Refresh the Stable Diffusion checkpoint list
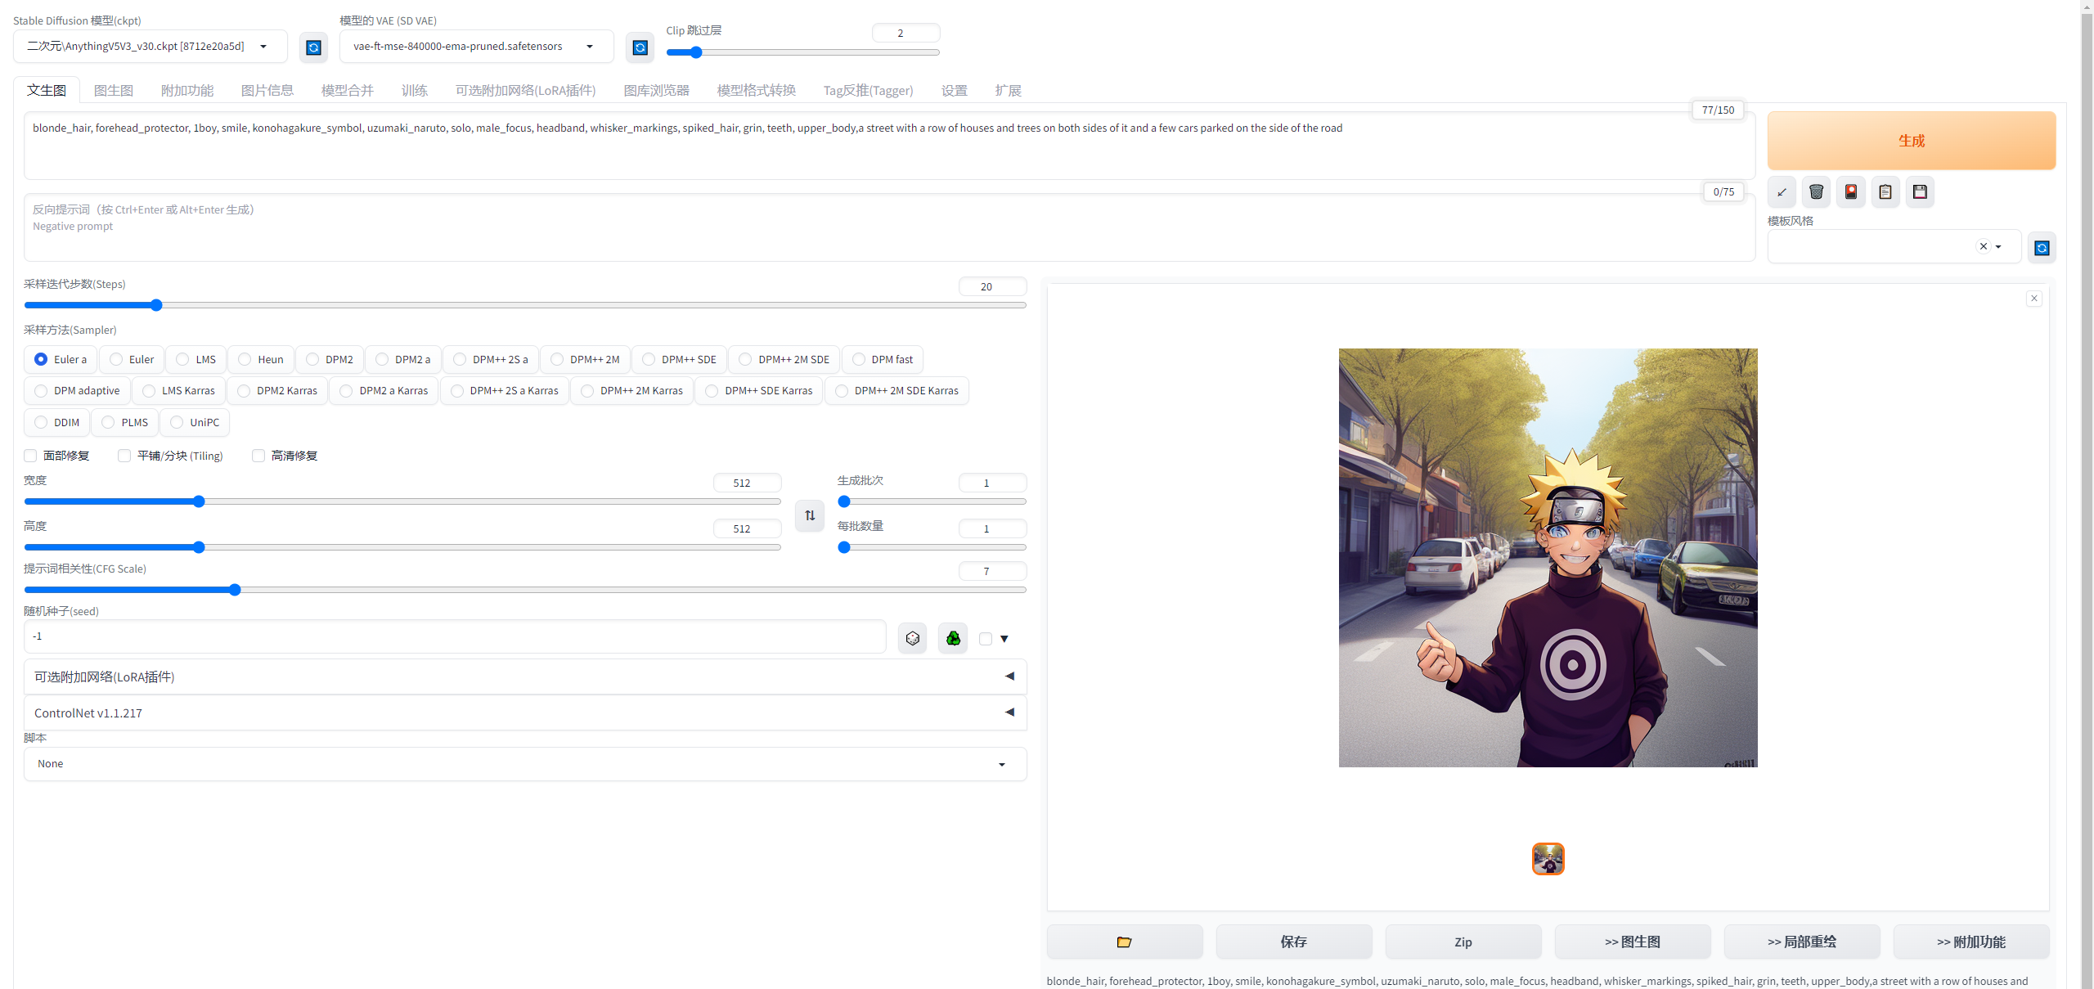Viewport: 2094px width, 989px height. tap(313, 47)
